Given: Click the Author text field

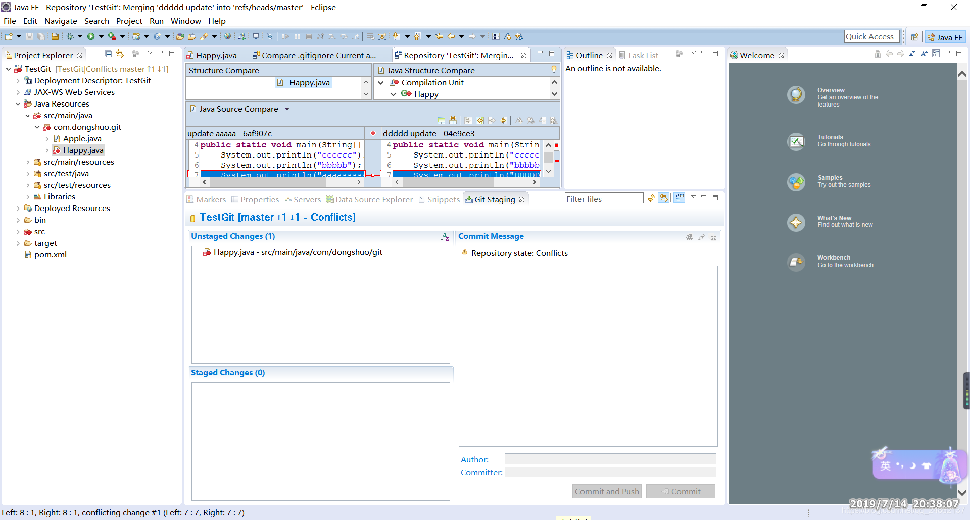Looking at the screenshot, I should tap(610, 459).
